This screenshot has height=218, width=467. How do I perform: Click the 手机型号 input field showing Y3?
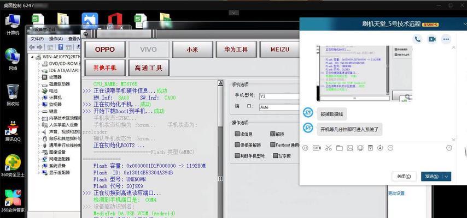tap(279, 96)
